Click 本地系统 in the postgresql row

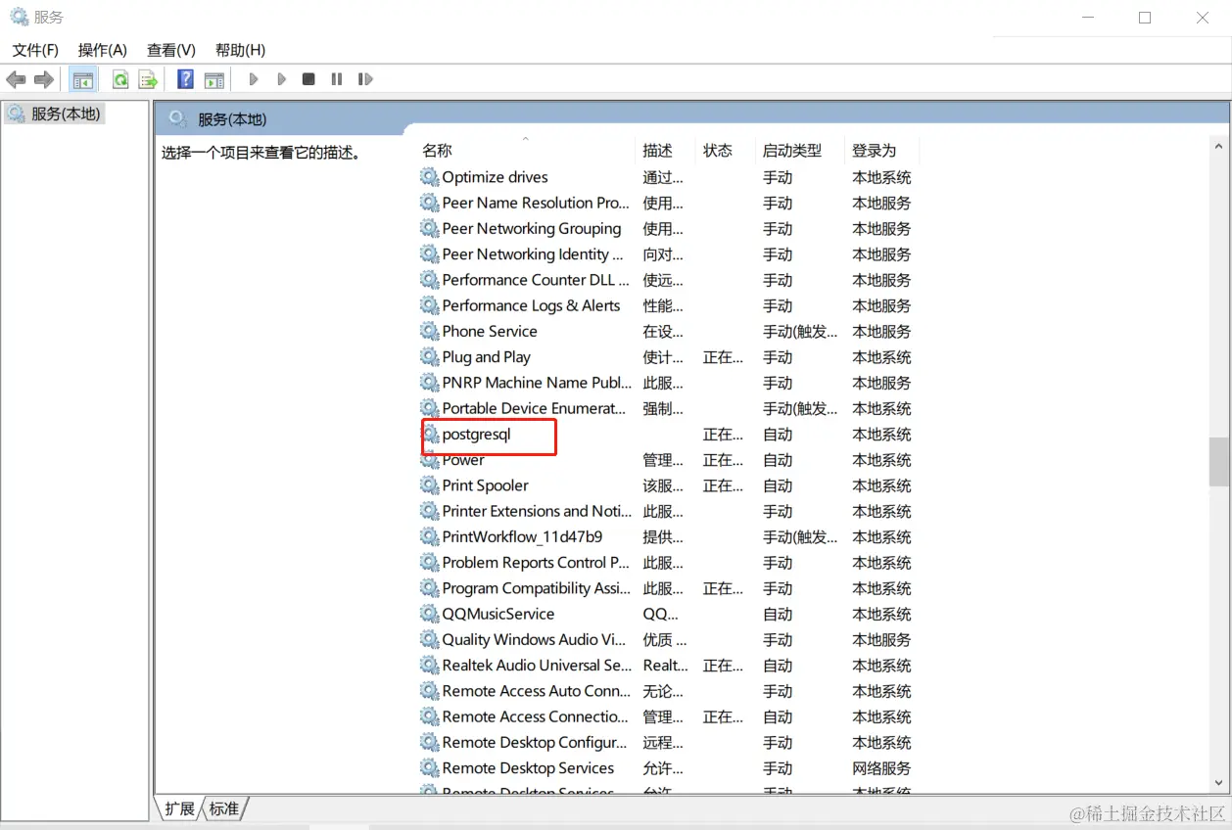pyautogui.click(x=881, y=434)
